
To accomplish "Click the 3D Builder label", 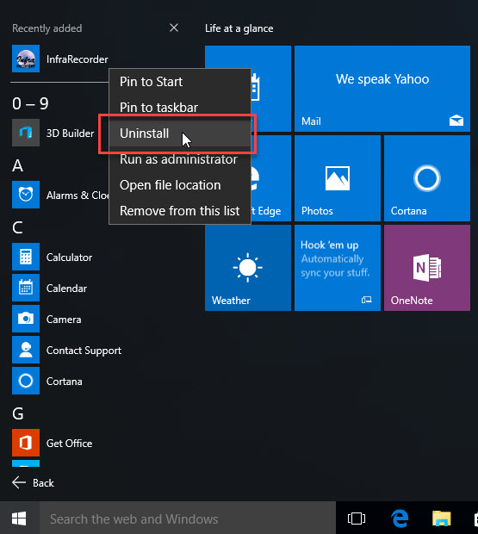I will pyautogui.click(x=70, y=133).
